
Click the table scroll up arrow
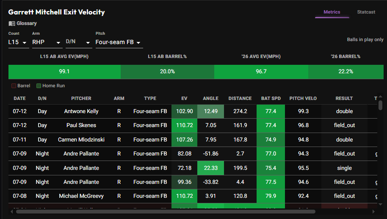coord(380,97)
